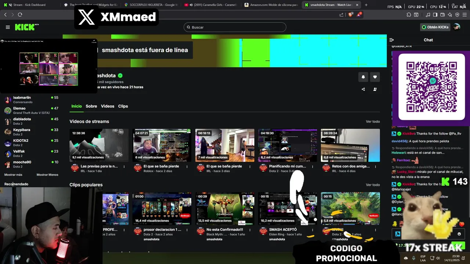Open options for clip 'No esta Confirmado!!!'

(250, 230)
